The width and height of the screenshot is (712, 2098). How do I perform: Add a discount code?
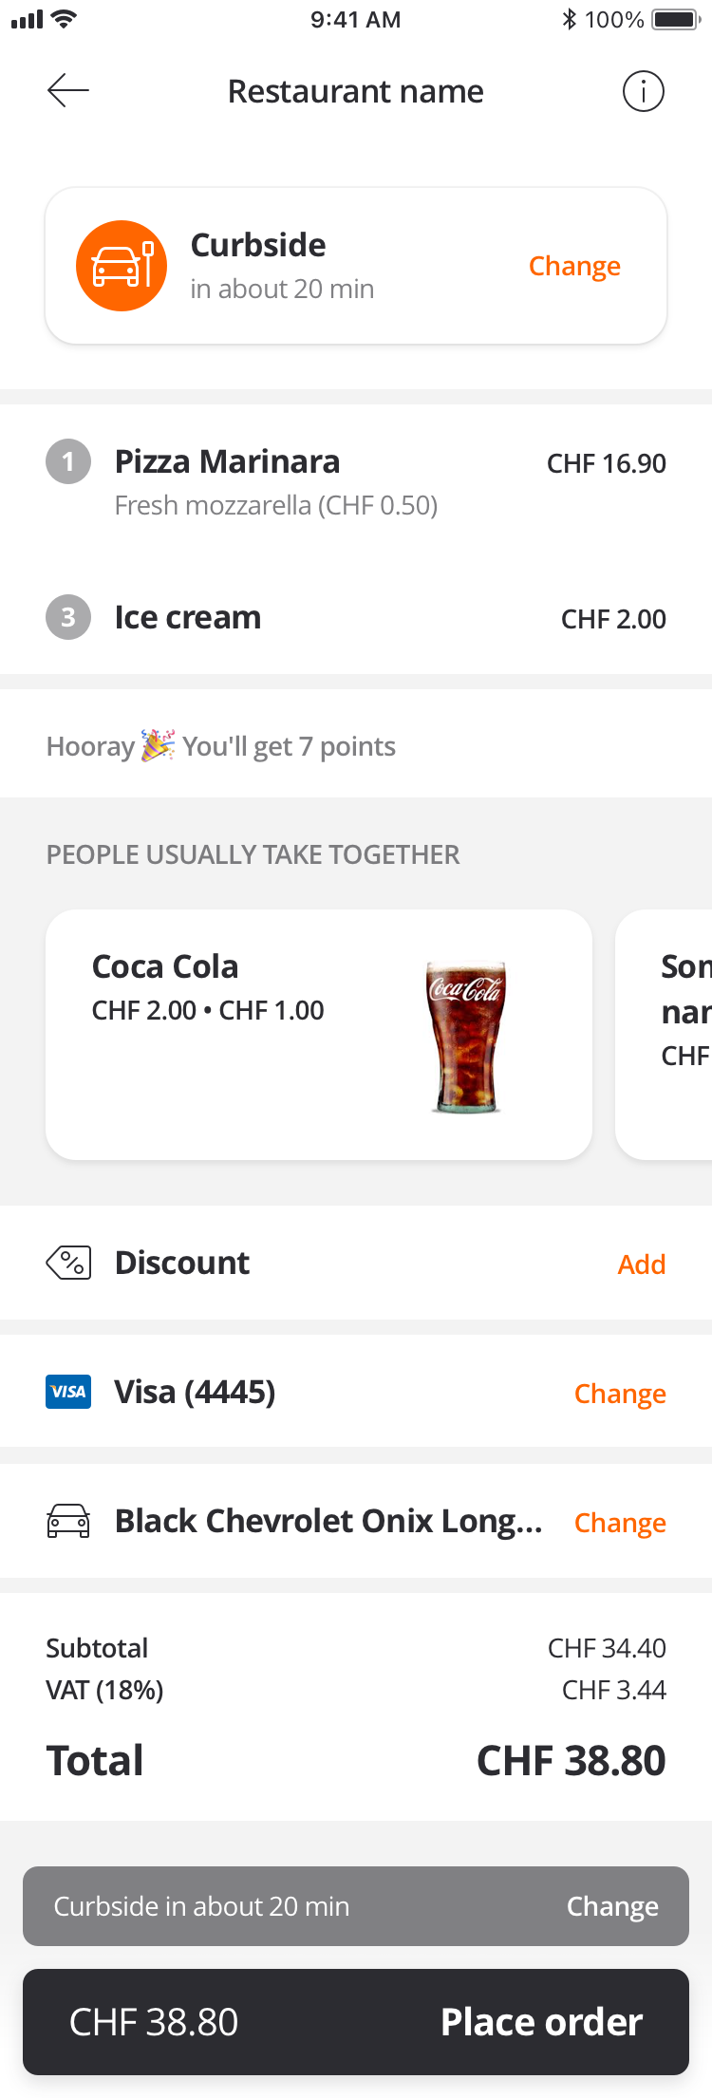coord(642,1264)
